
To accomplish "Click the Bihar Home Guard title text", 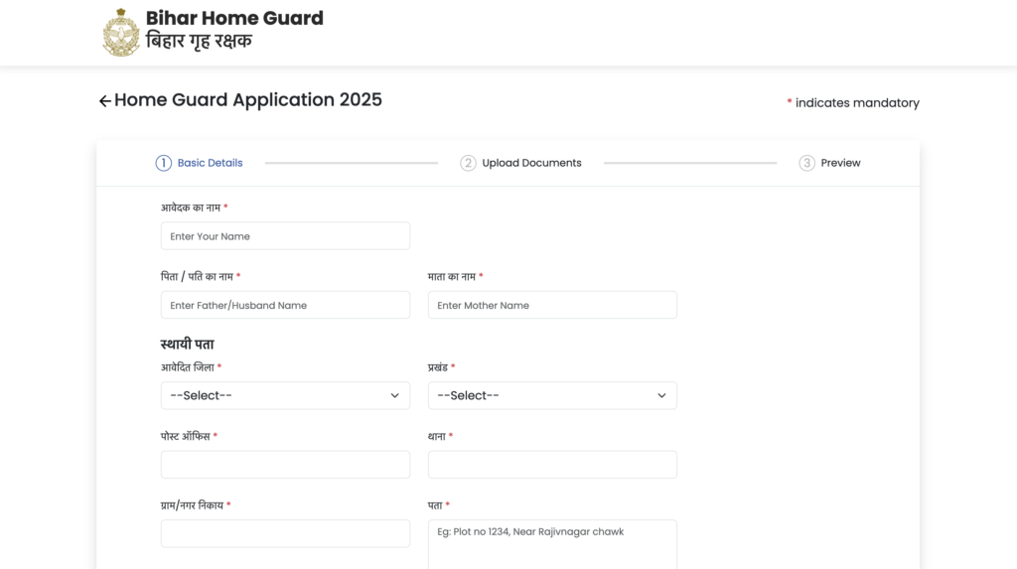I will [234, 18].
